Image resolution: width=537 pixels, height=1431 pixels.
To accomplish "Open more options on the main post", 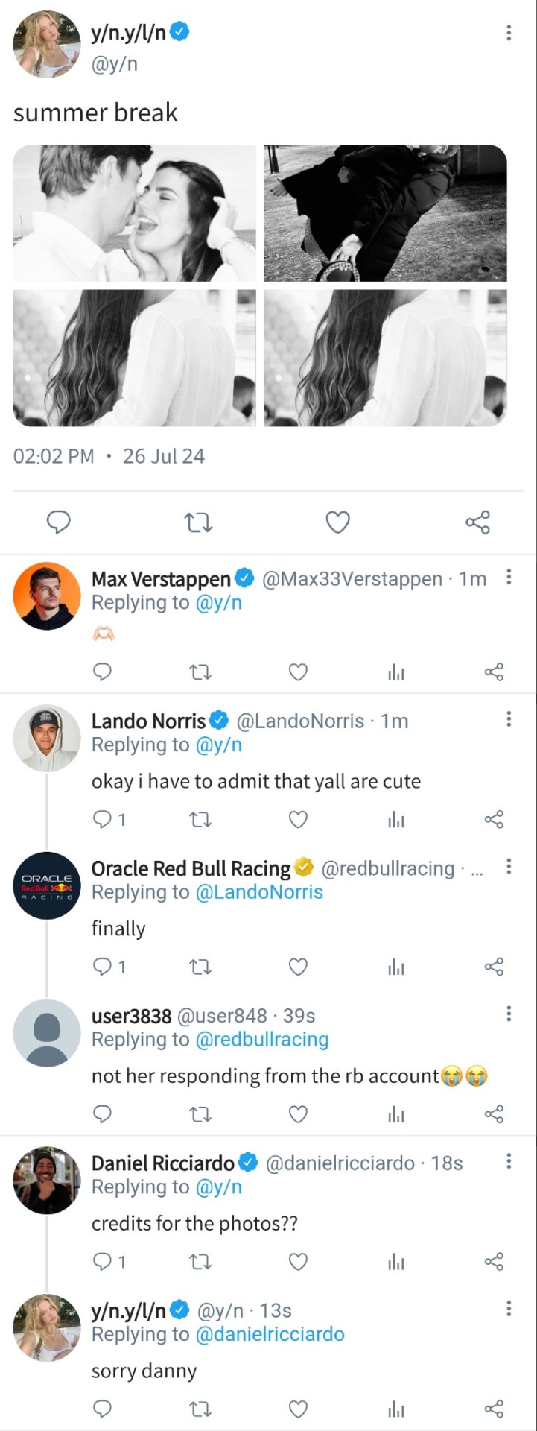I will [x=509, y=33].
